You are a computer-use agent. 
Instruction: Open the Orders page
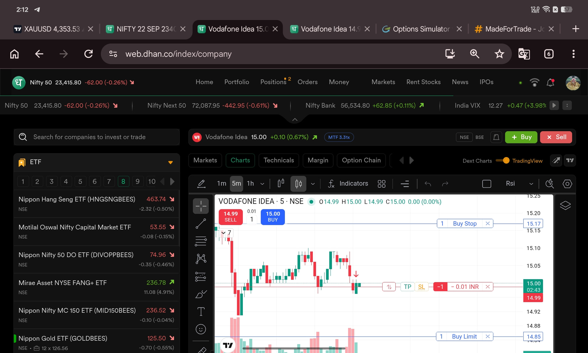[x=307, y=82]
